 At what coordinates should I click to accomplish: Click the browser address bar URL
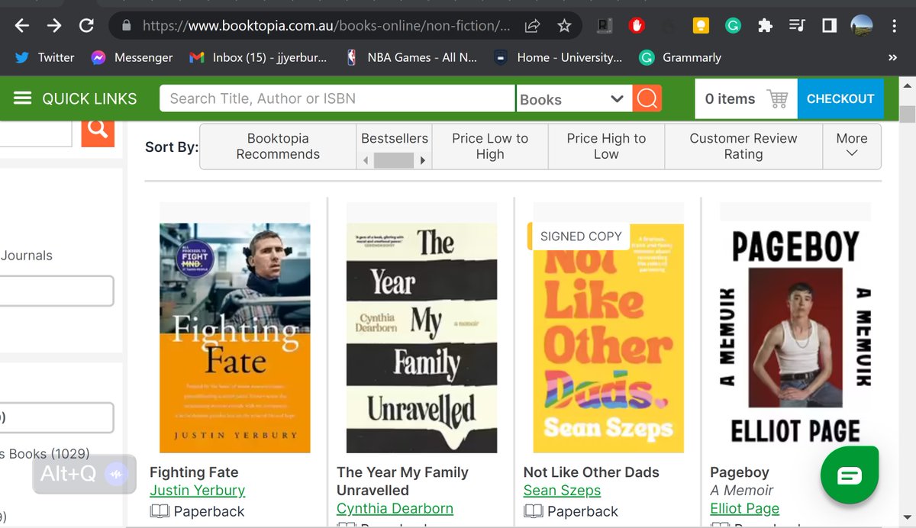(x=327, y=26)
